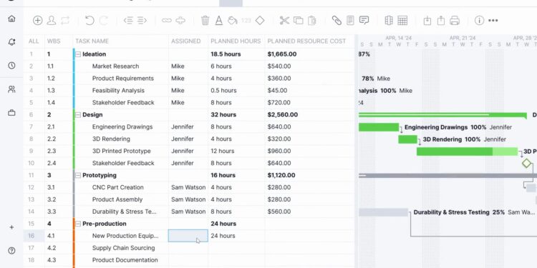The height and width of the screenshot is (268, 537).
Task: Click the Design summary bar in Gantt
Action: (x=442, y=115)
